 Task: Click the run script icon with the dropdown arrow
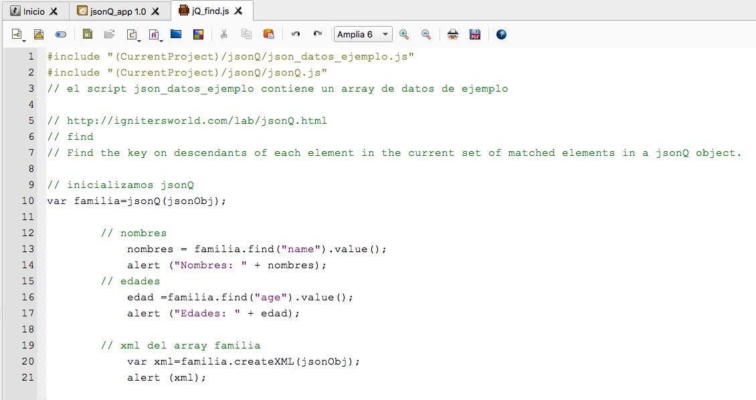[18, 35]
